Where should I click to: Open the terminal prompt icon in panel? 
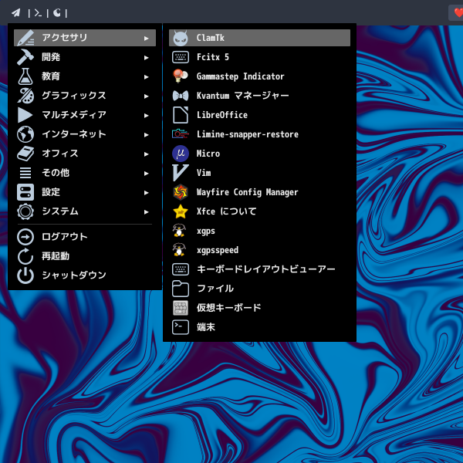(x=38, y=13)
